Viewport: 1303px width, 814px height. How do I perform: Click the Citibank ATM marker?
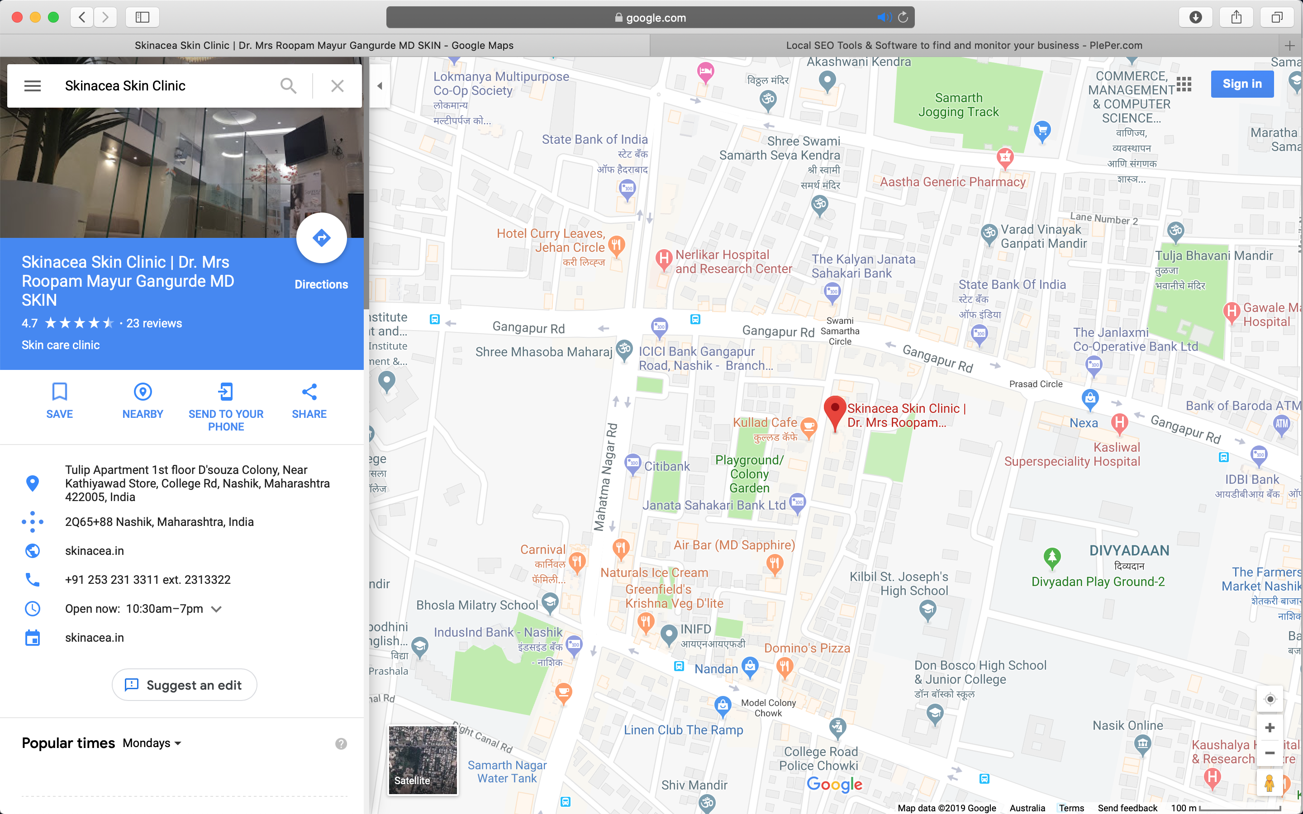(x=632, y=464)
